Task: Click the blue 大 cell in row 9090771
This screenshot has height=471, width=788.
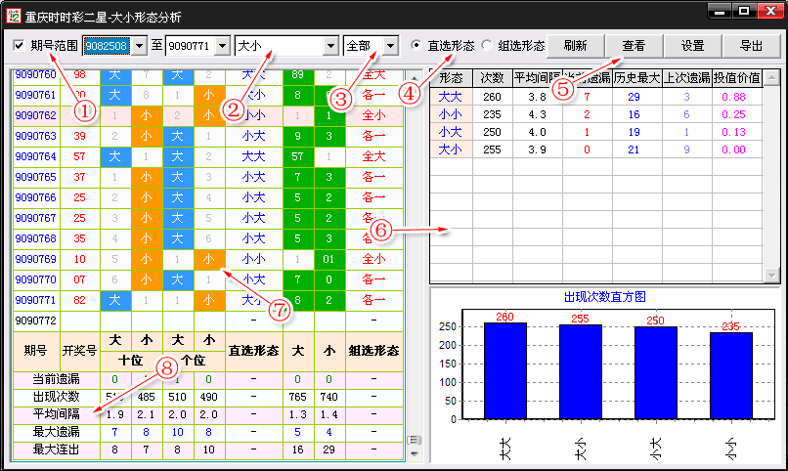Action: coord(115,299)
